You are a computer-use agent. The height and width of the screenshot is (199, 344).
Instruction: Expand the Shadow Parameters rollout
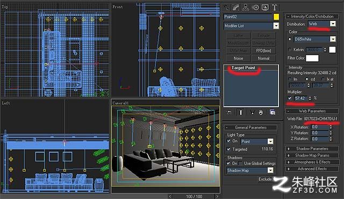pos(312,149)
